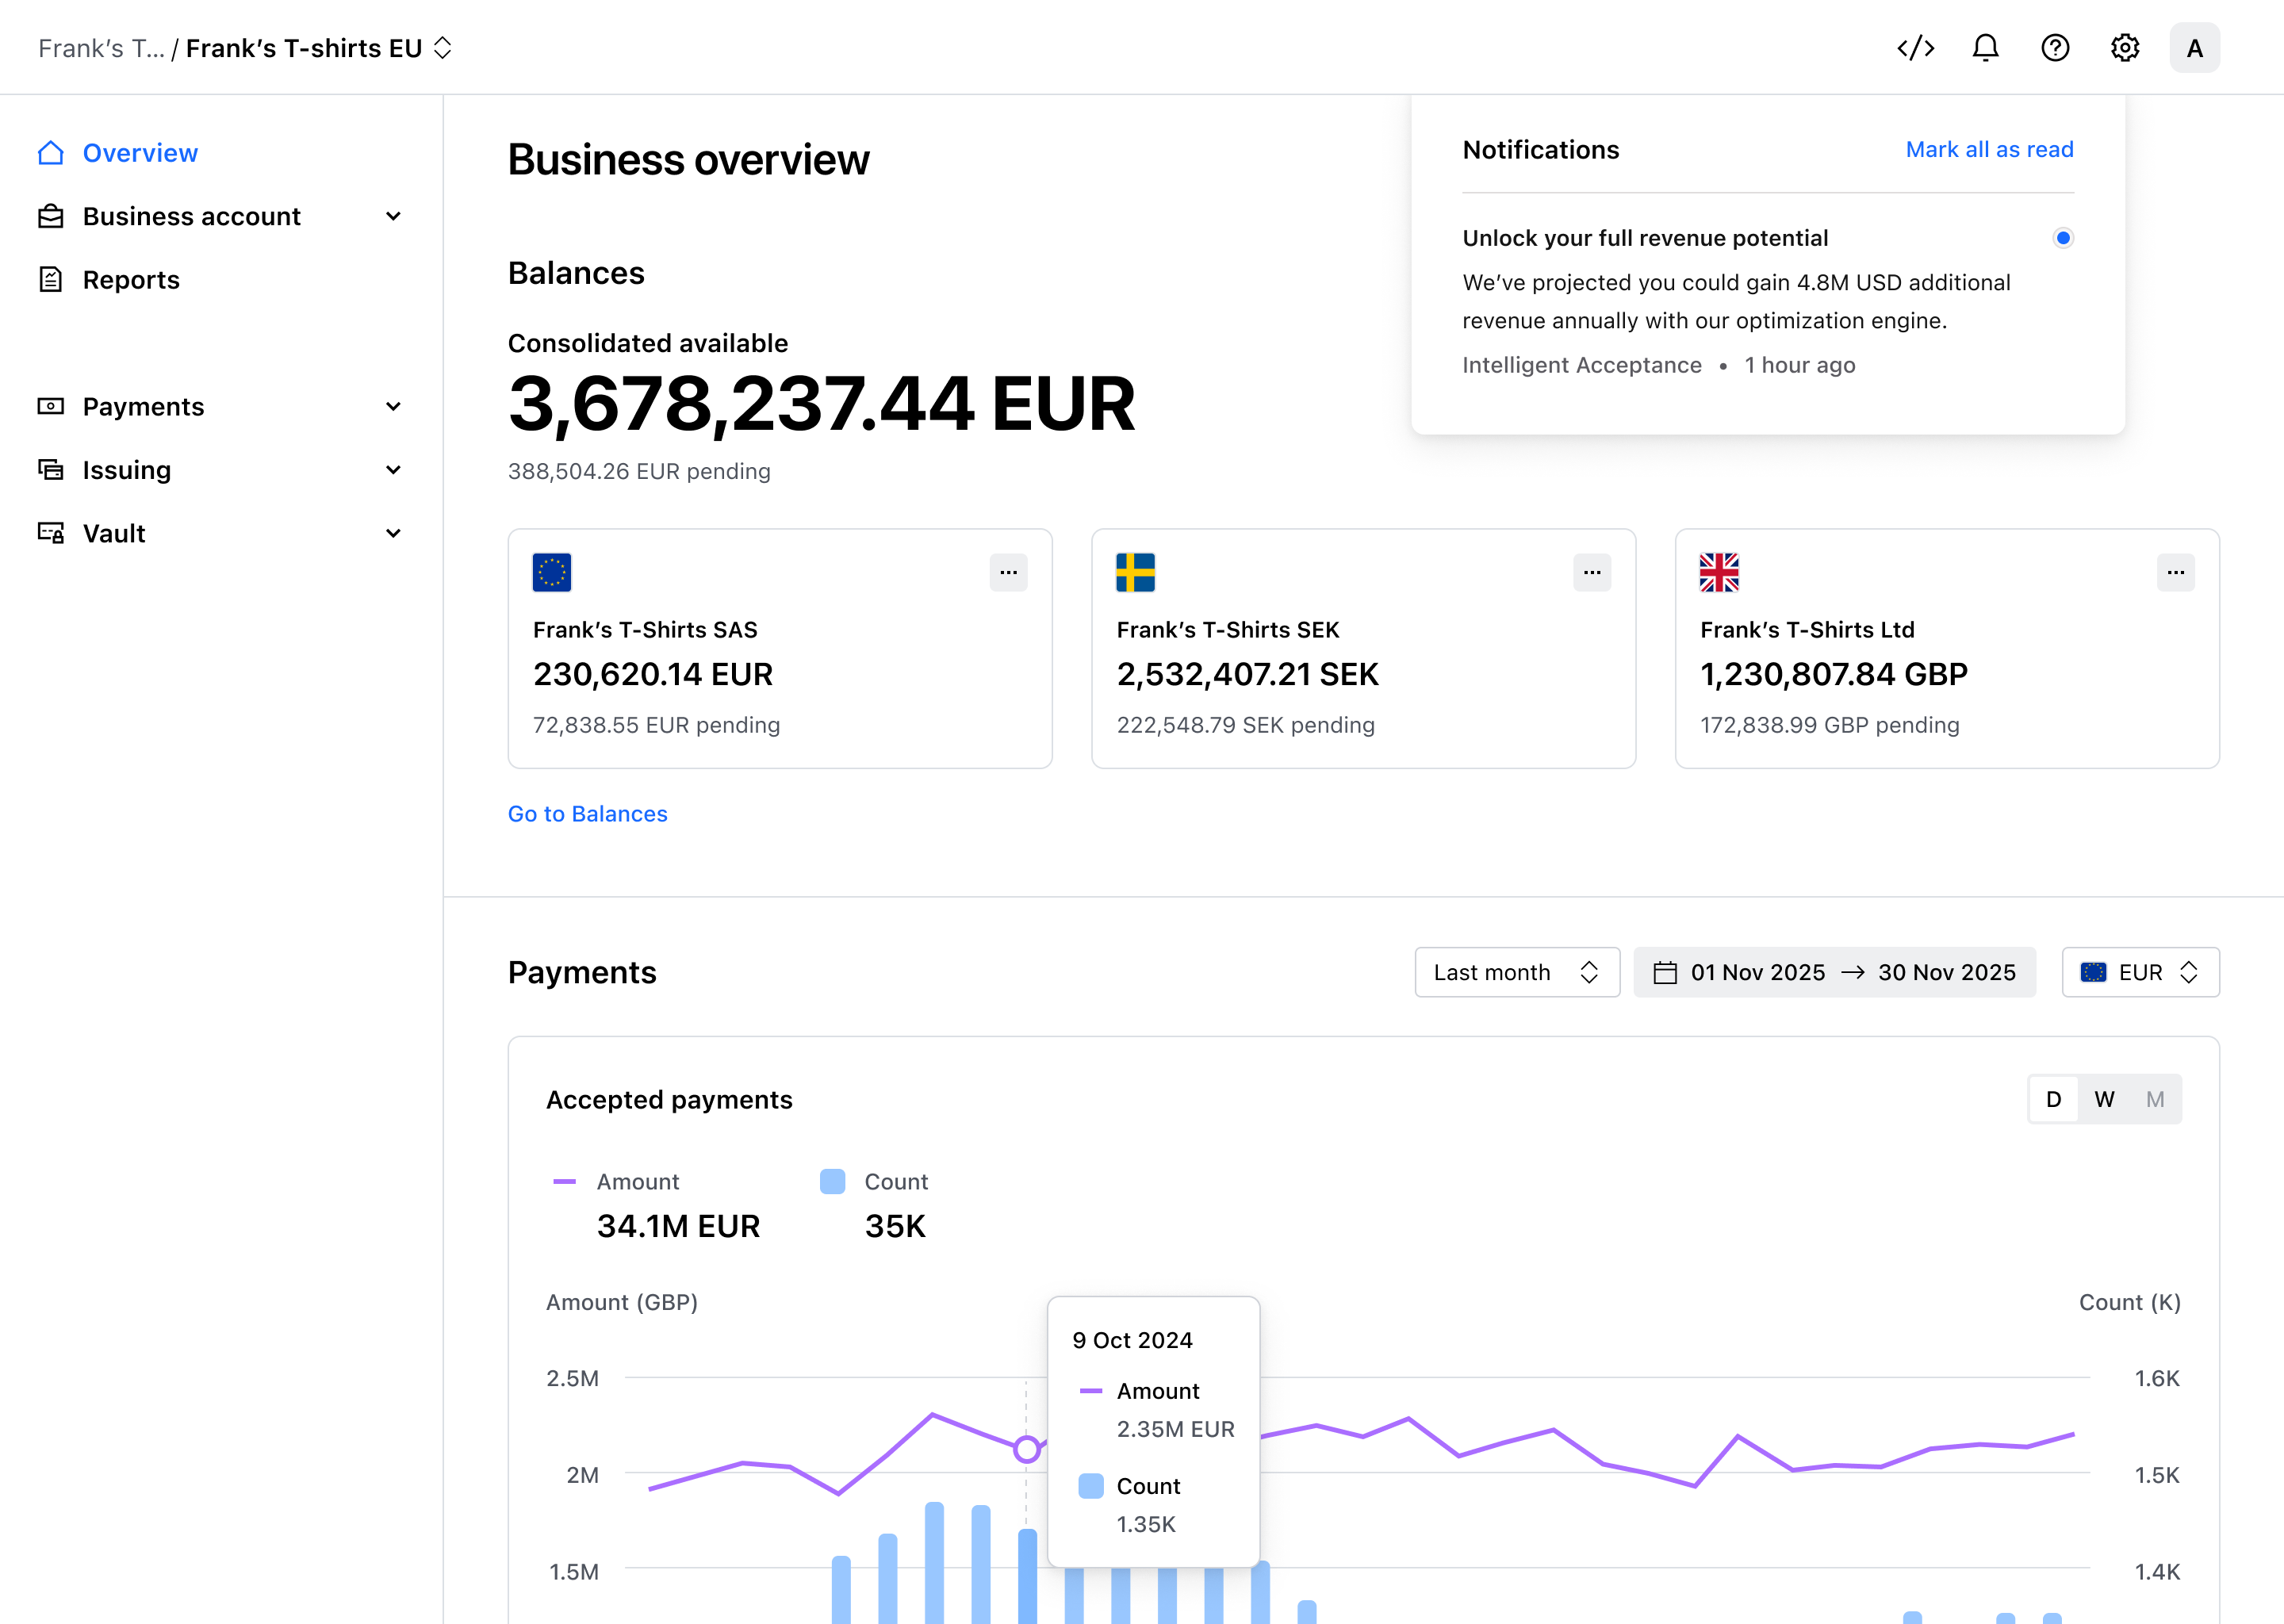Click the Business account briefcase icon
This screenshot has height=1624, width=2284.
(x=51, y=216)
